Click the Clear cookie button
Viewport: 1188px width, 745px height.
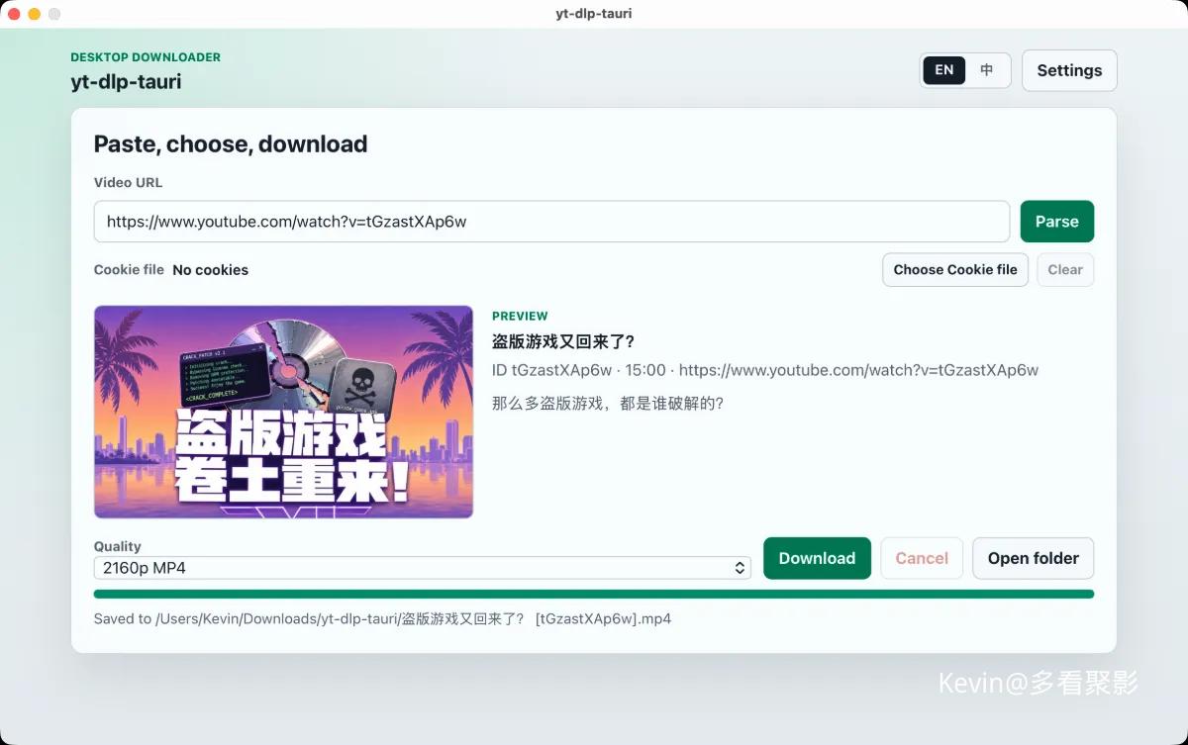tap(1065, 269)
